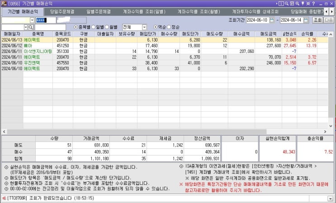Click the restore-size arrow icon in title bar
The height and width of the screenshot is (203, 336).
click(292, 4)
